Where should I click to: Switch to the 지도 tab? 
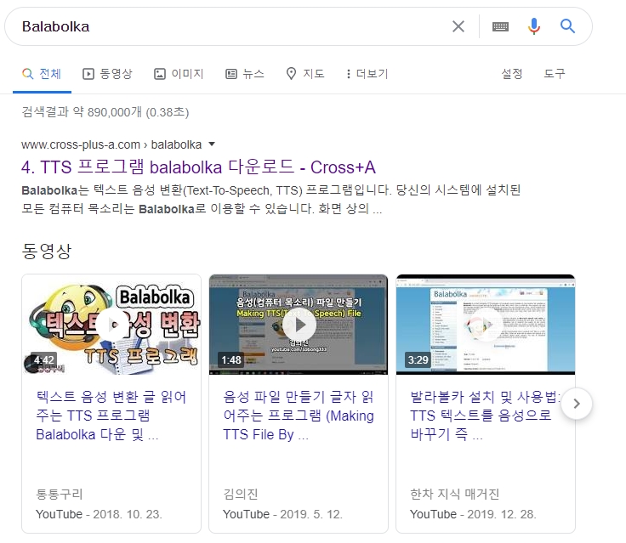[305, 74]
